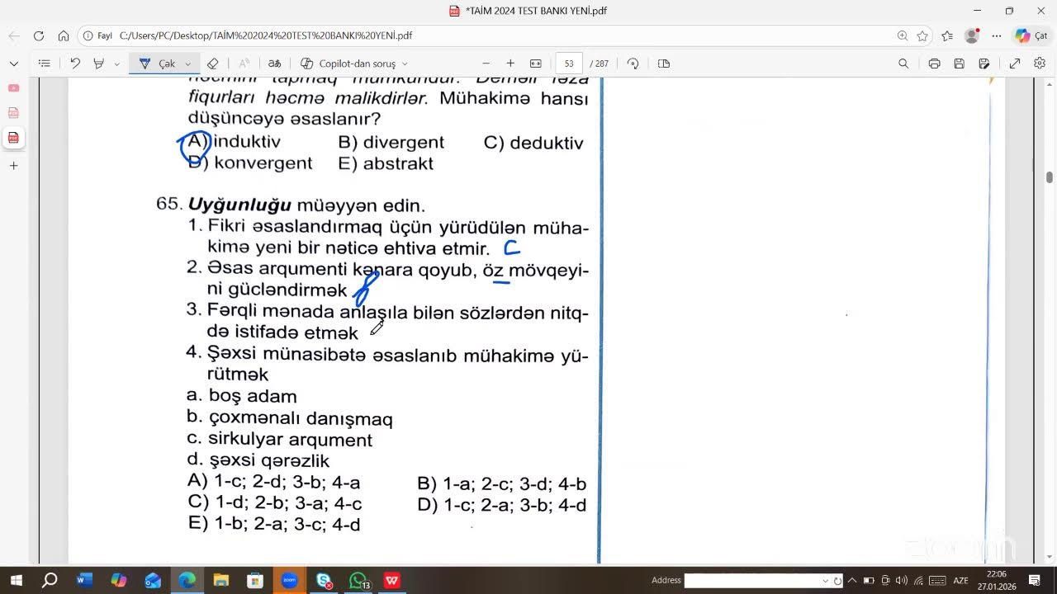Image resolution: width=1057 pixels, height=594 pixels.
Task: Open the Çək pen options dropdown
Action: 188,64
